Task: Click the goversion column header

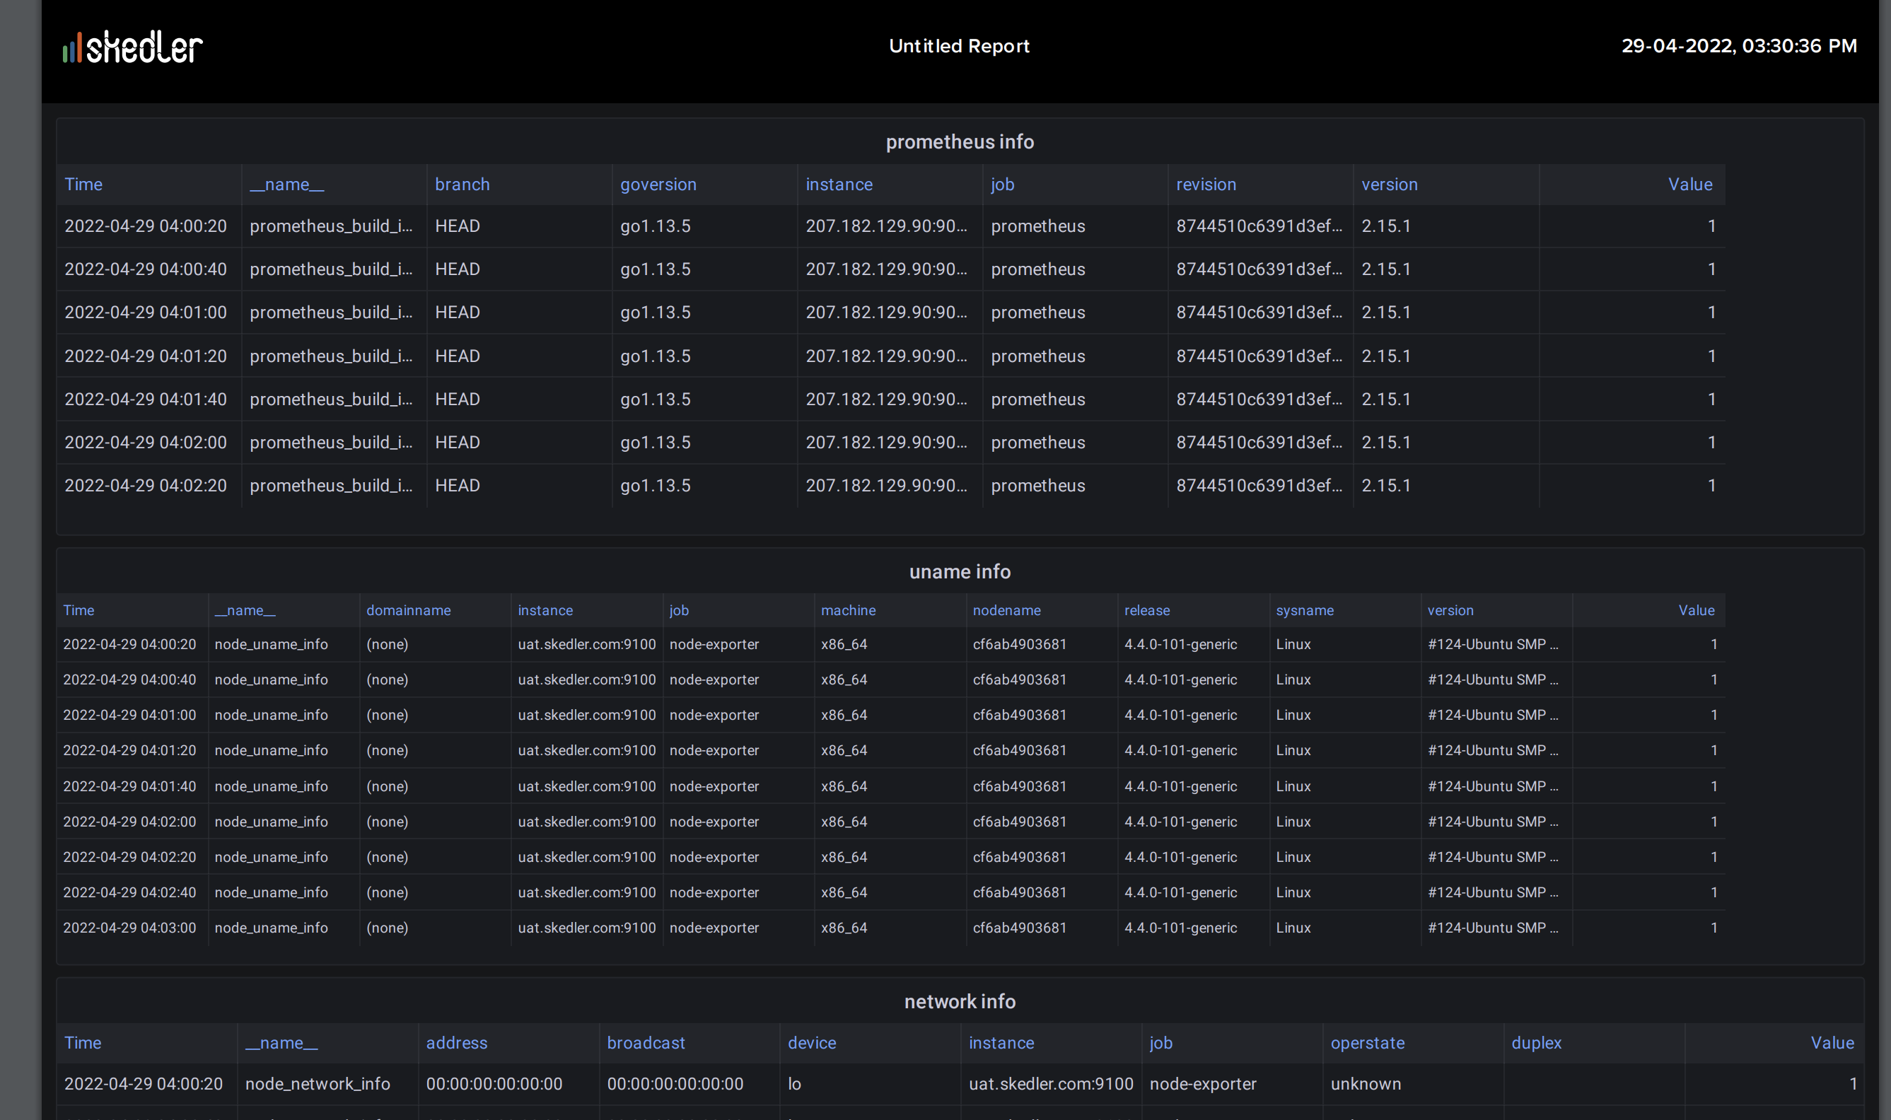Action: [658, 184]
